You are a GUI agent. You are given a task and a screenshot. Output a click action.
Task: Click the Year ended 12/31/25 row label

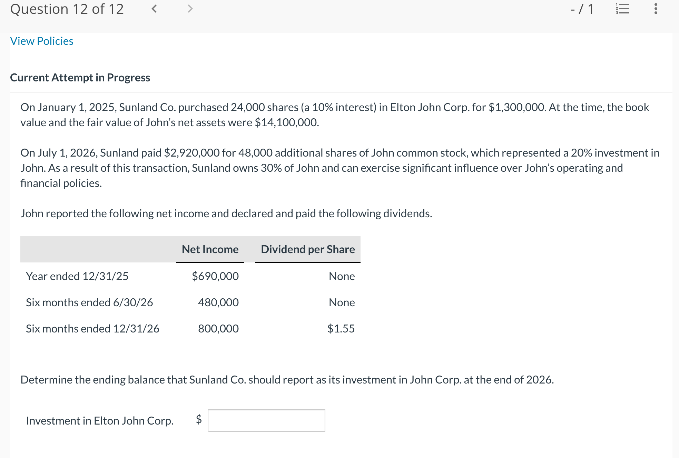click(x=77, y=276)
